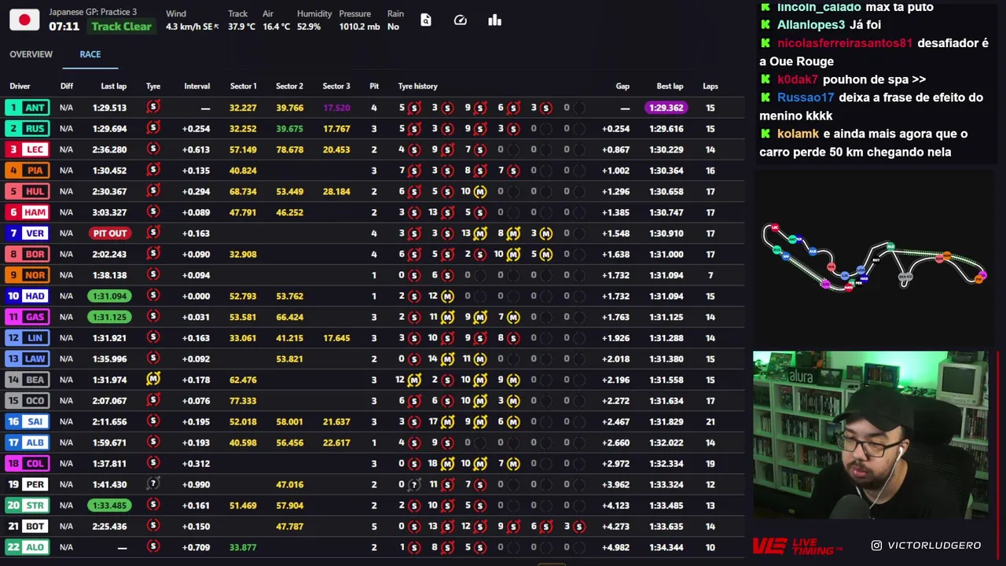Click SAI's current tyre icon in Tyre column

153,421
